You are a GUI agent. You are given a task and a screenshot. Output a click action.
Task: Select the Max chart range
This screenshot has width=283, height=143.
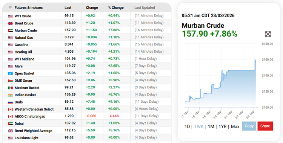click(x=235, y=126)
